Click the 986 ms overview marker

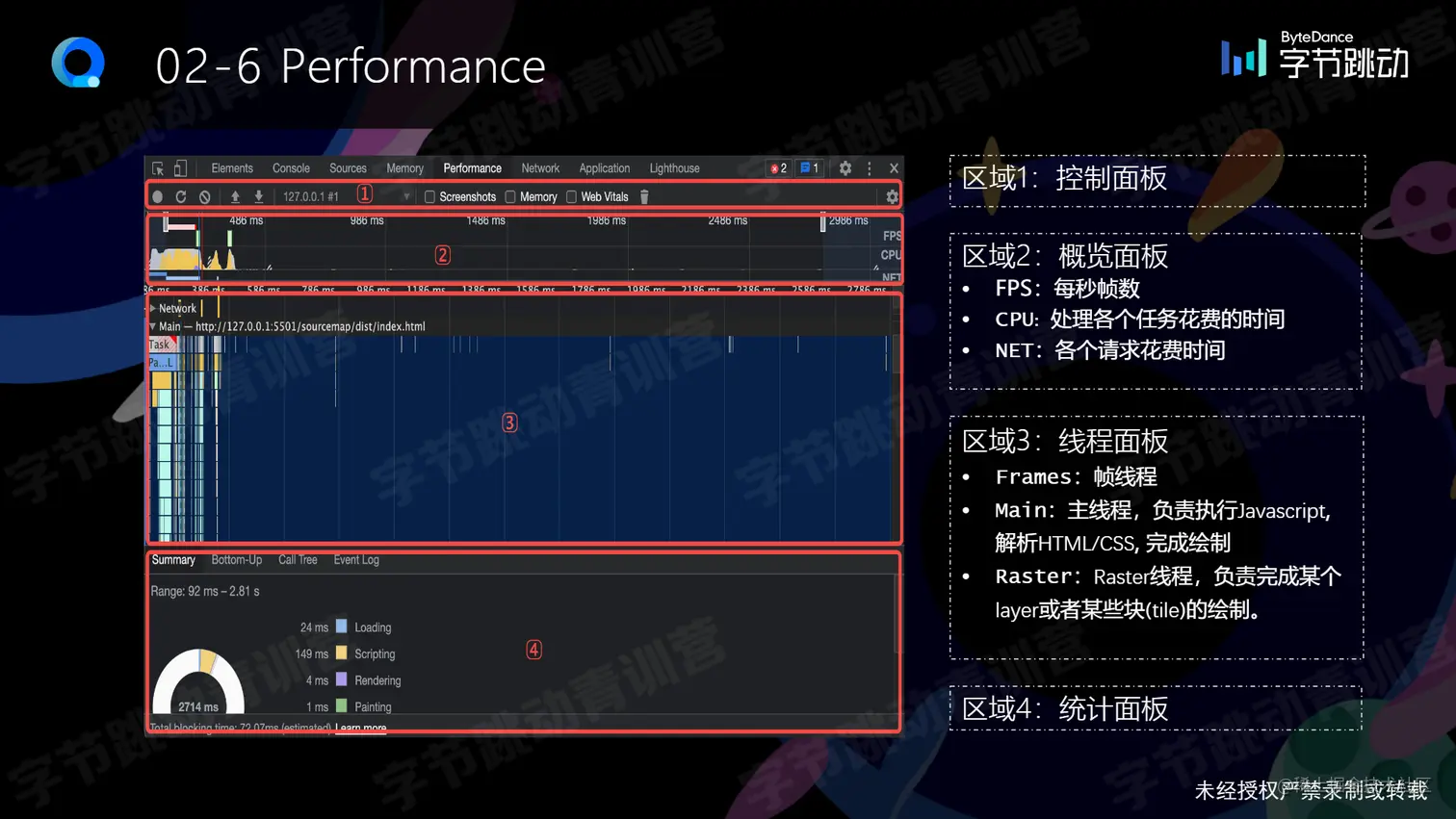click(366, 221)
